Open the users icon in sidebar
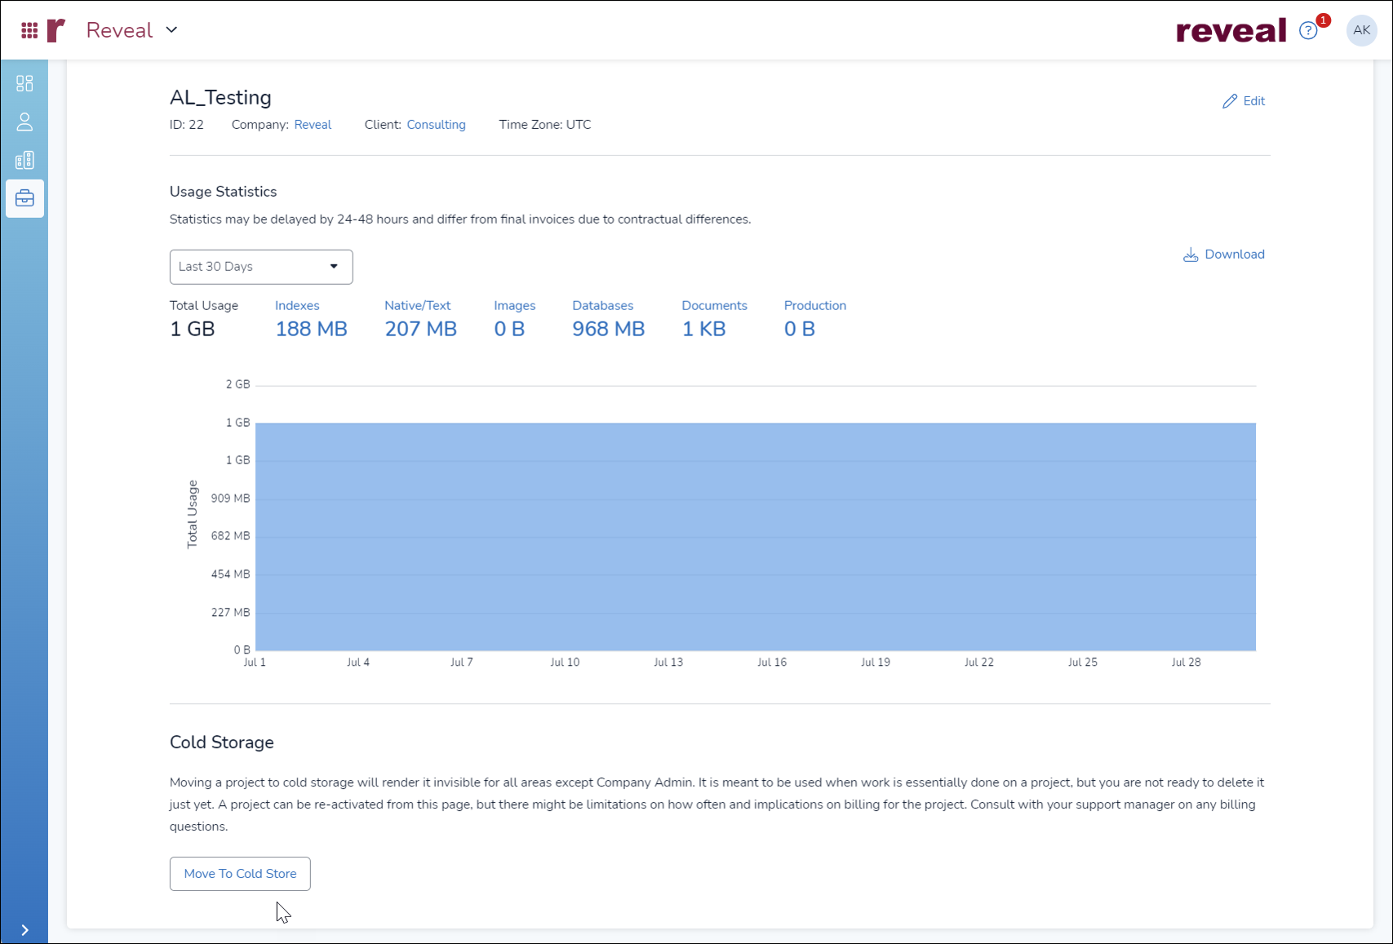This screenshot has width=1393, height=944. (24, 122)
